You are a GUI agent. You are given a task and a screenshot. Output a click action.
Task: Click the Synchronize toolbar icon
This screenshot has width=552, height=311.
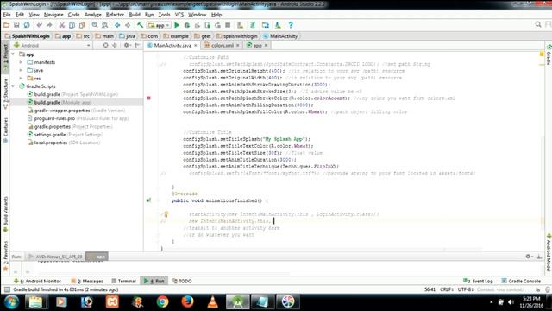click(27, 25)
